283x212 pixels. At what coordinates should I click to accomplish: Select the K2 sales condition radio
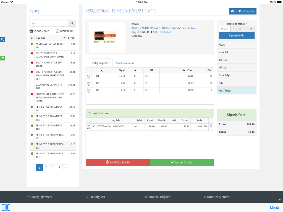click(88, 84)
